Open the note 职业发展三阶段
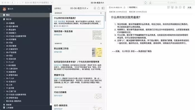The image size is (195, 110). point(78,52)
